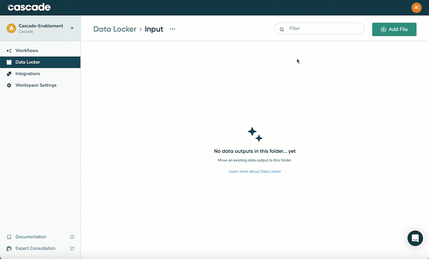Select Integrations from the sidebar
The height and width of the screenshot is (259, 429).
[x=27, y=73]
